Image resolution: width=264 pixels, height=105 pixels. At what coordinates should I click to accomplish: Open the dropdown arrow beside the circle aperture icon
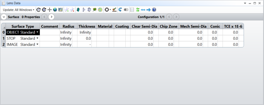[110, 10]
